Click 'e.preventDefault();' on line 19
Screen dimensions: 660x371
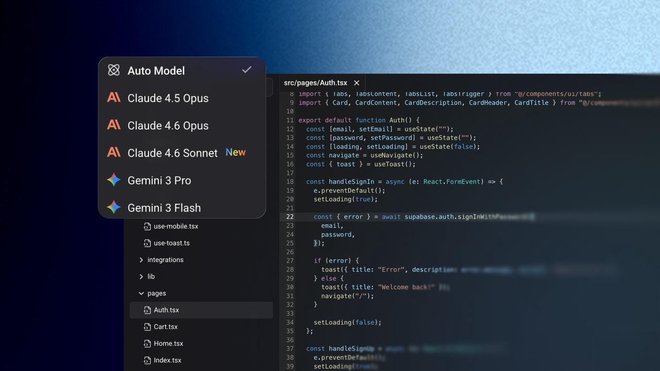tap(350, 190)
